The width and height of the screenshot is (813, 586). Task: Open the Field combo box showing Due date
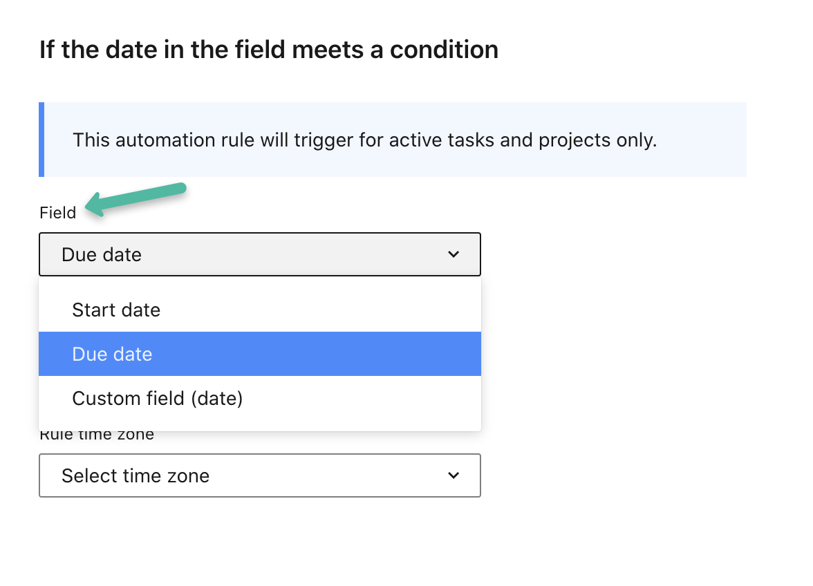pos(259,255)
